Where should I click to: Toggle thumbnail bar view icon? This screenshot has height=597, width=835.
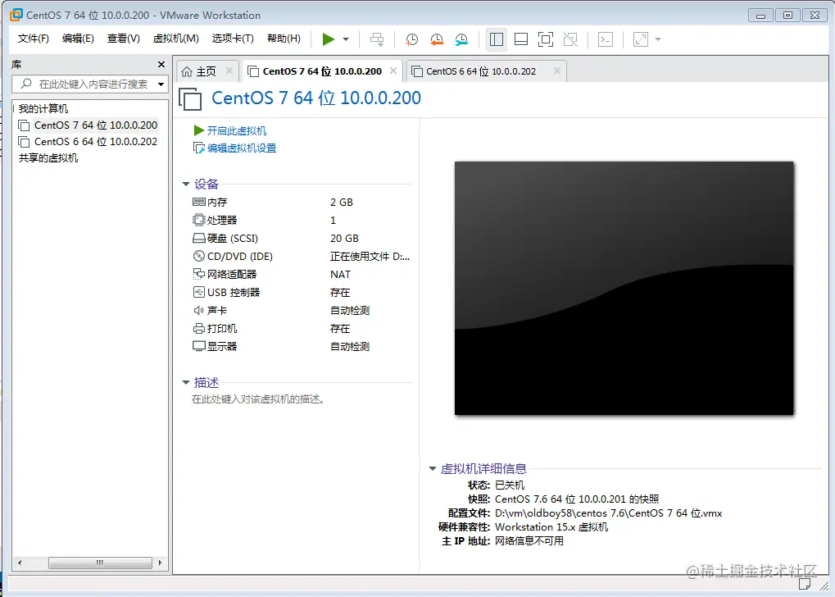pyautogui.click(x=521, y=39)
